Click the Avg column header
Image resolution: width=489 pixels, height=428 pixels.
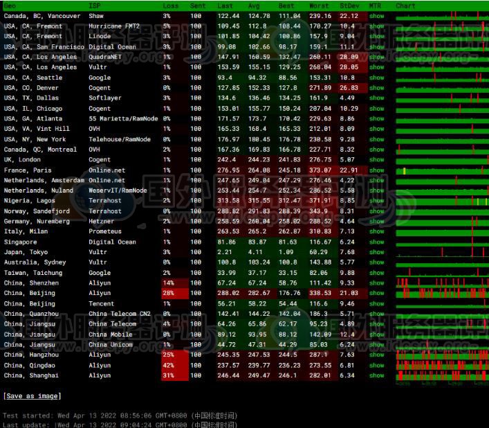(x=254, y=6)
